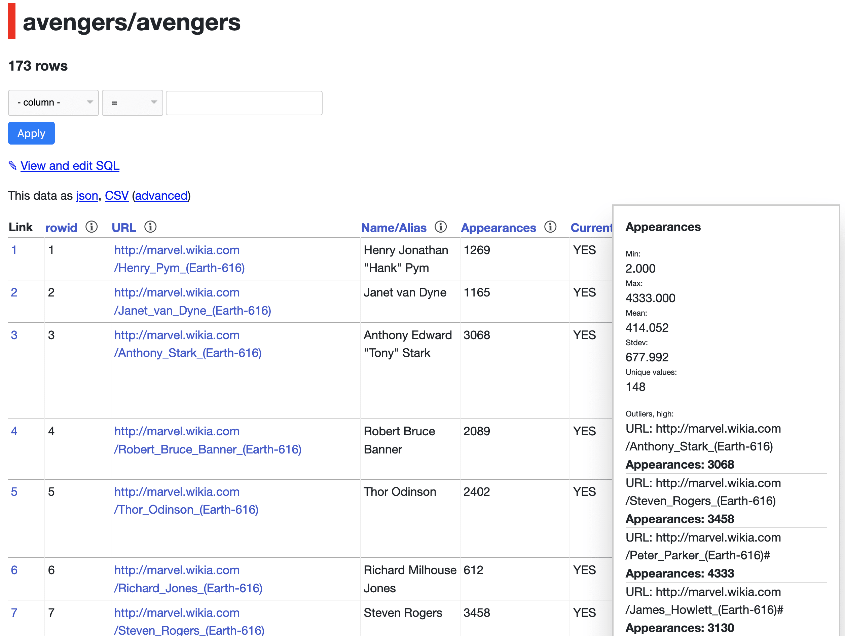Image resolution: width=845 pixels, height=636 pixels.
Task: Click the 173 rows count text
Action: pos(38,66)
